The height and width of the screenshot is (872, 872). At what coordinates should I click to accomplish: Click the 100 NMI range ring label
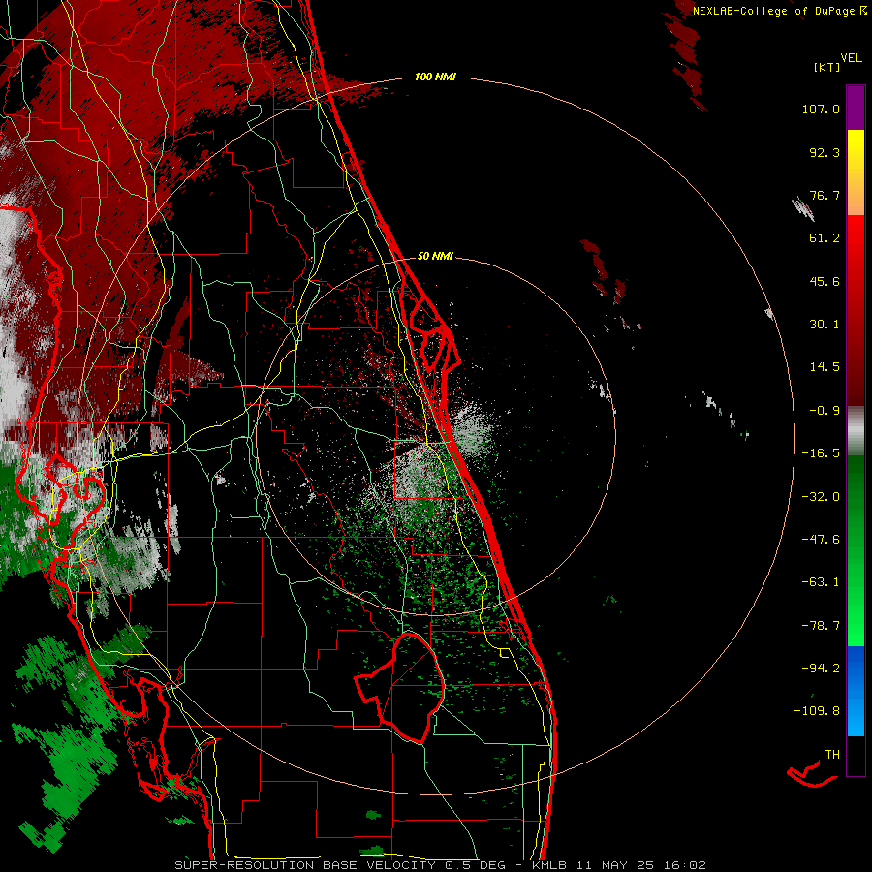[x=435, y=77]
